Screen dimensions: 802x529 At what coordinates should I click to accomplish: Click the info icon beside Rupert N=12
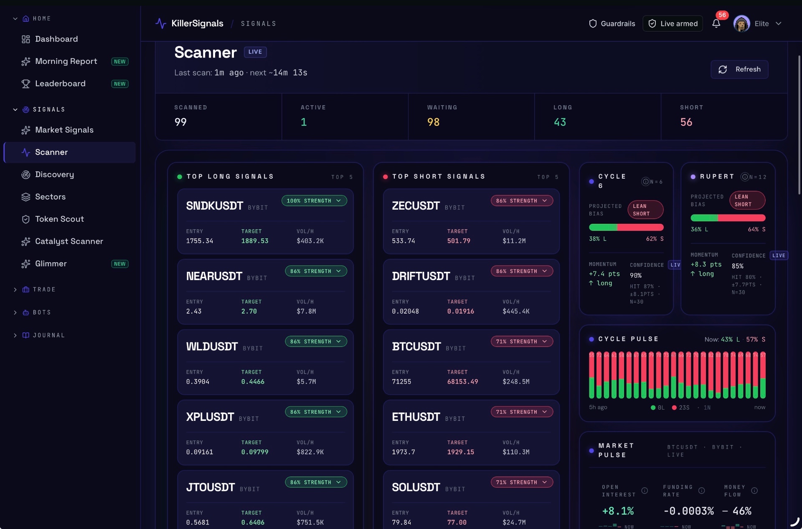pyautogui.click(x=745, y=177)
